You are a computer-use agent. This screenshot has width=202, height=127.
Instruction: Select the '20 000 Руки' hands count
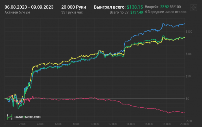pyautogui.click(x=74, y=7)
